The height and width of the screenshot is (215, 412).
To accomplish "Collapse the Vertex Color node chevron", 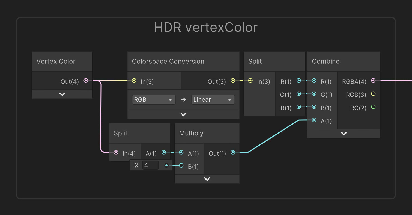I will [x=62, y=94].
